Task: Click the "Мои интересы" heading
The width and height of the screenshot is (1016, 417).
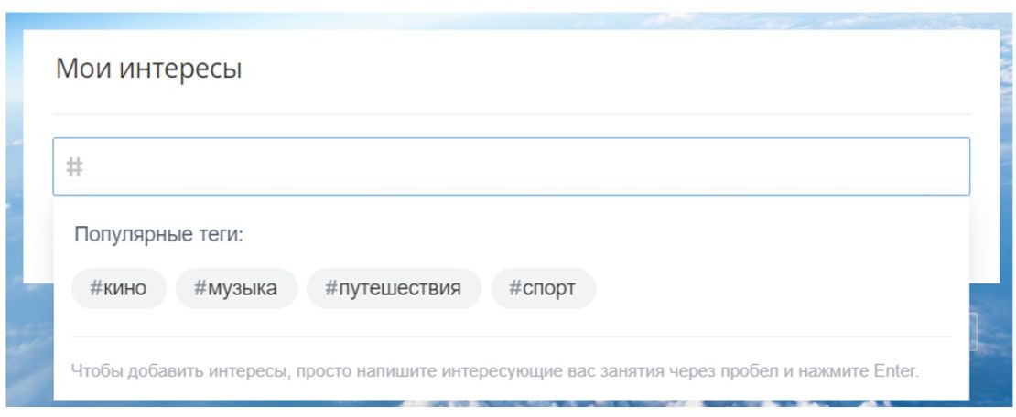Action: [x=149, y=69]
